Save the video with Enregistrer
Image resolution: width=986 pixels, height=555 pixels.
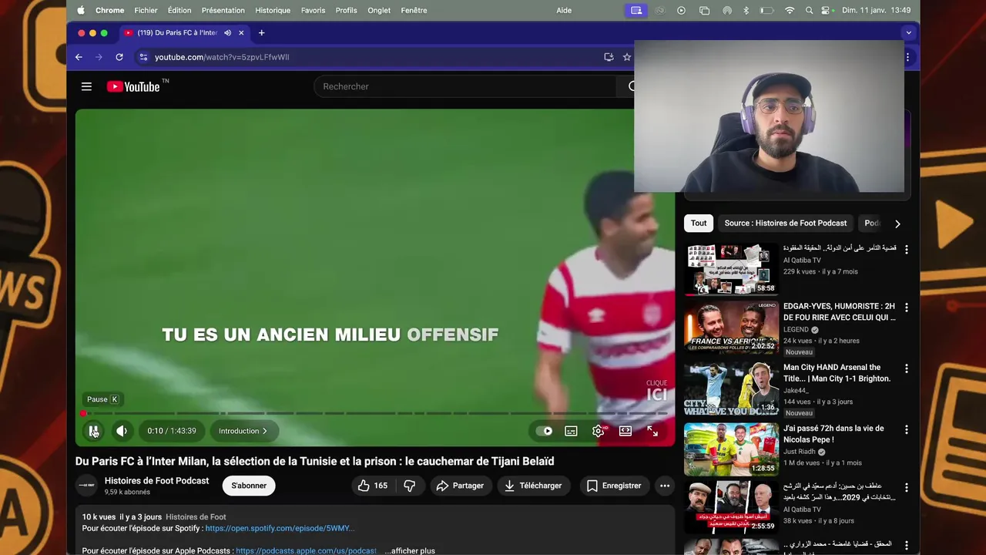tap(614, 486)
